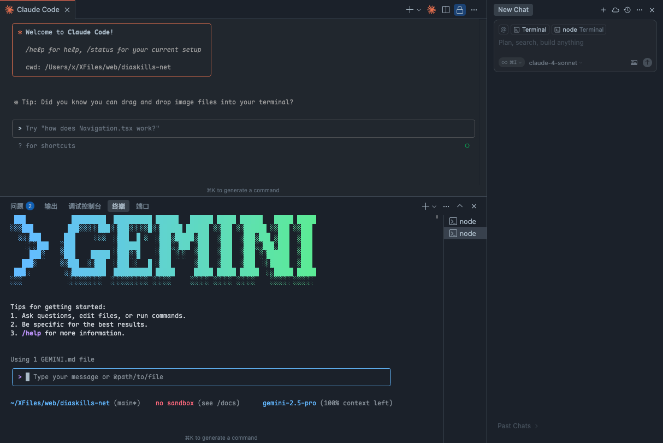Click the '(100% context left)' indicator

[x=356, y=403]
